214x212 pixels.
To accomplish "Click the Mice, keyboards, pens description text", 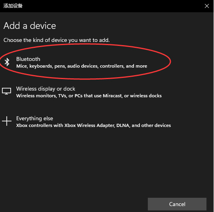I will tap(82, 66).
